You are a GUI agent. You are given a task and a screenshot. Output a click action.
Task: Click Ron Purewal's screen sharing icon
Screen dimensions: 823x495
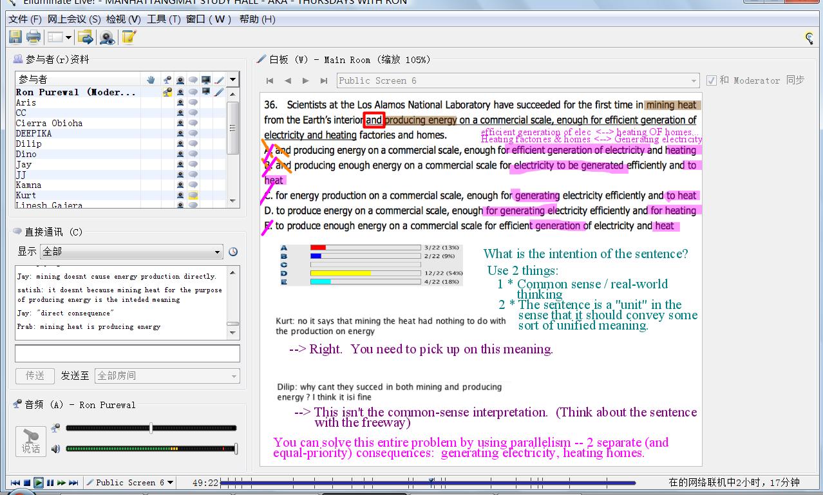pyautogui.click(x=206, y=92)
